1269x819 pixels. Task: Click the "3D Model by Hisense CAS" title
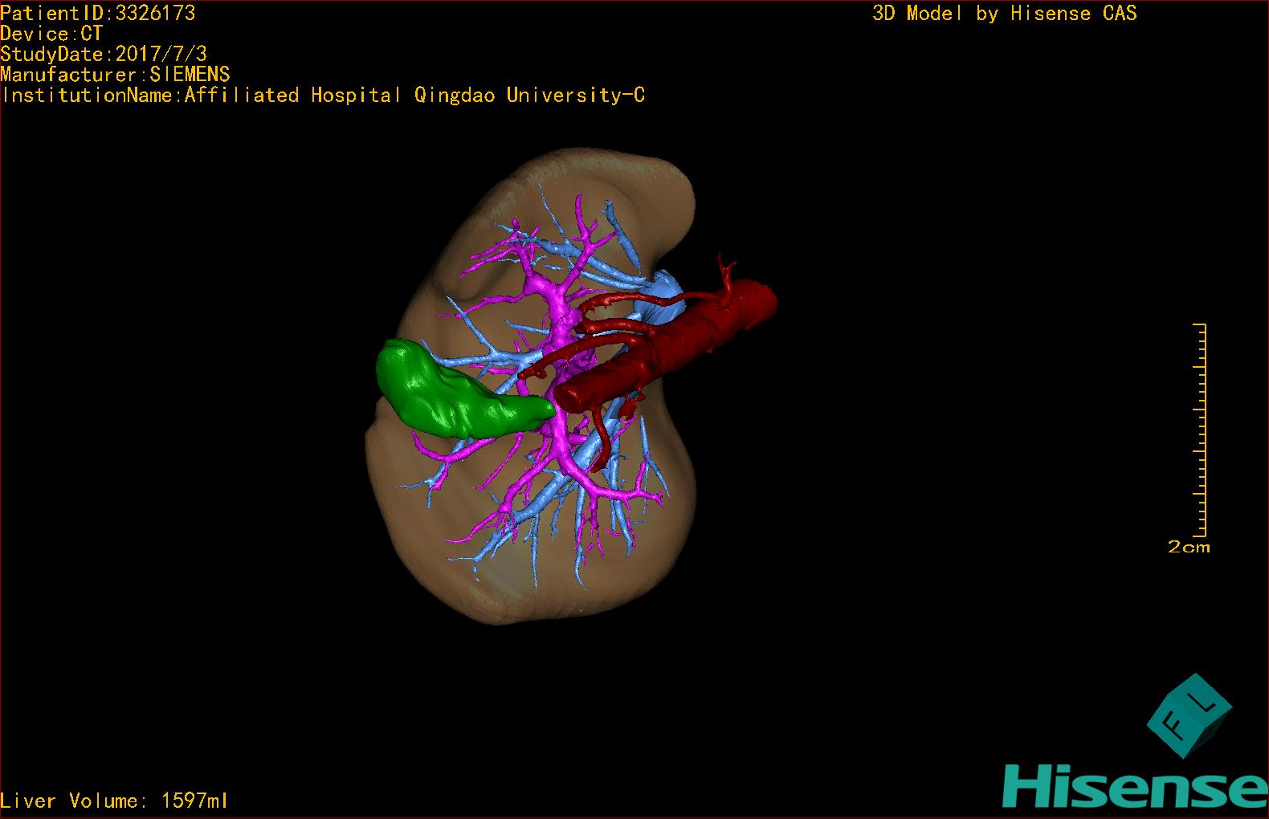(x=1004, y=13)
